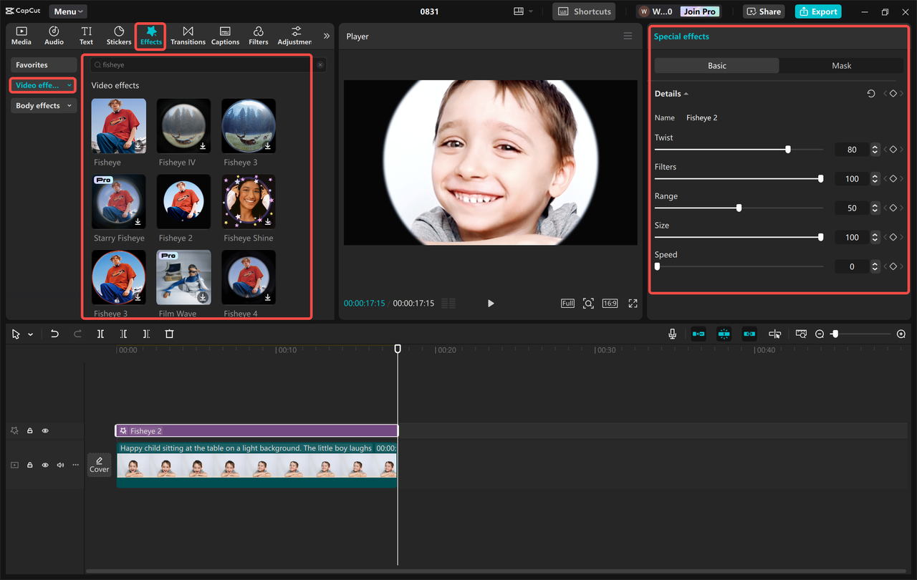Zoom in the timeline

pos(901,334)
